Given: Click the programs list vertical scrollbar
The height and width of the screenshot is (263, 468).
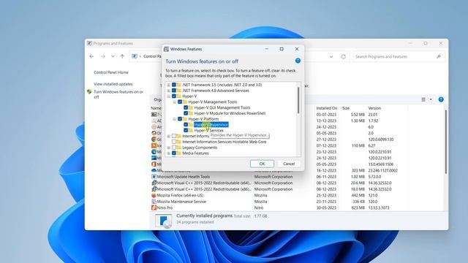Looking at the screenshot, I should click(446, 142).
